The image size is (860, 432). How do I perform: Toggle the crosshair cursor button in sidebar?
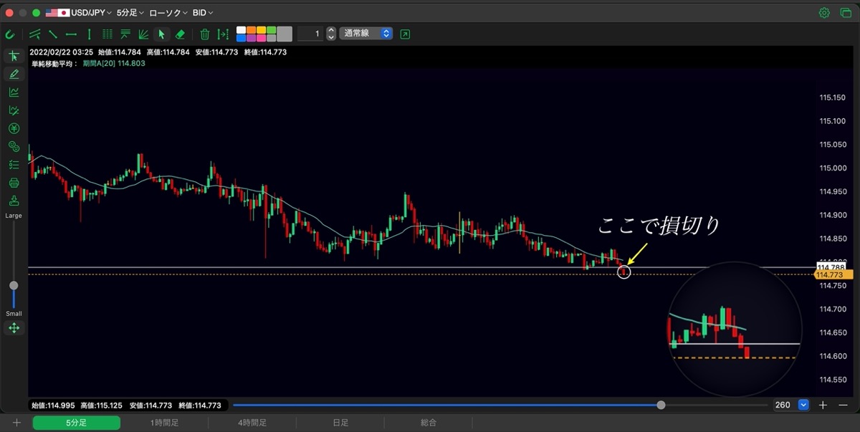14,56
